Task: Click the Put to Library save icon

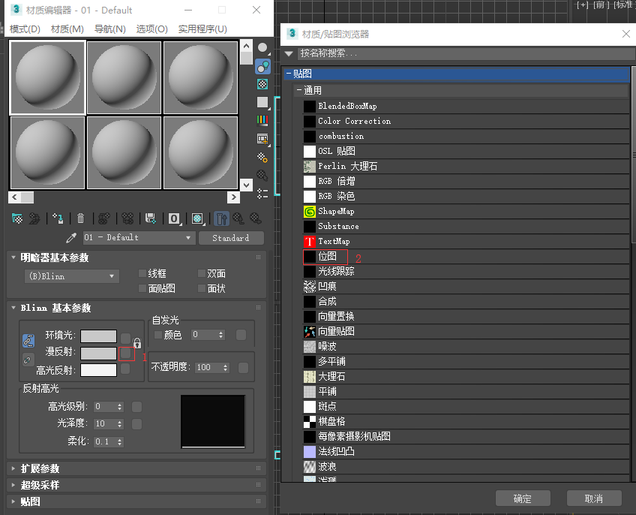Action: point(148,218)
